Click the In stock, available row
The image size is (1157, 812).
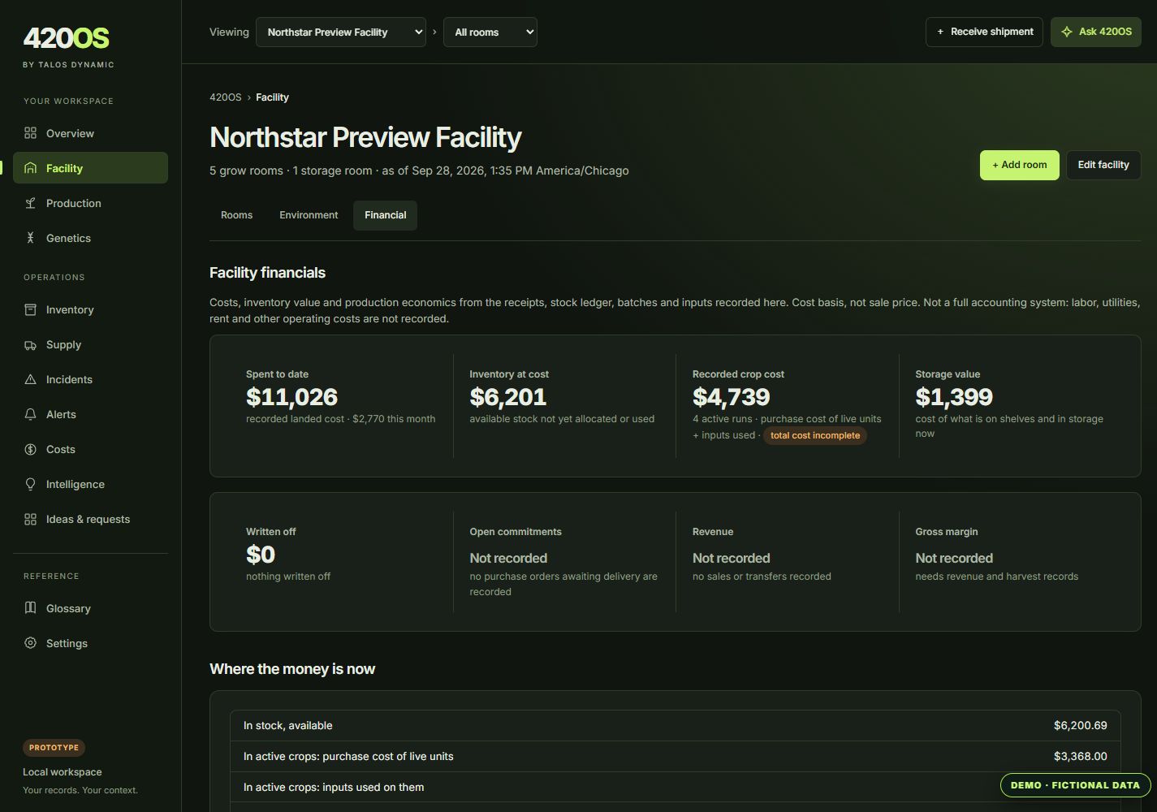675,726
